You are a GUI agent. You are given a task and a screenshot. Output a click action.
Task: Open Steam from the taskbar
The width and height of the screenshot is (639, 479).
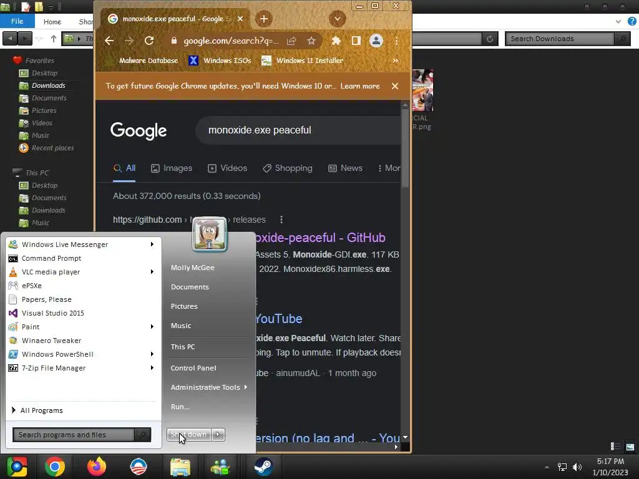263,467
